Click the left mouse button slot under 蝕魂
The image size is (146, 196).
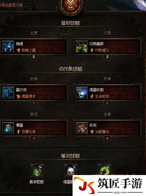click(34, 57)
